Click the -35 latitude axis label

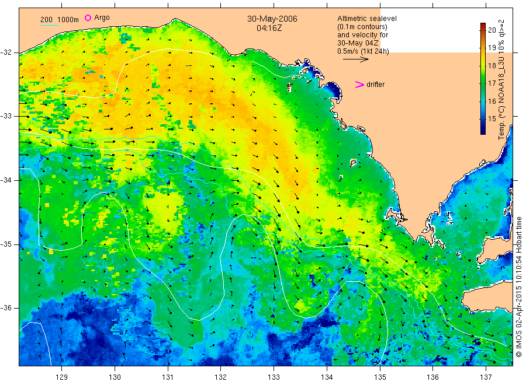click(x=6, y=244)
